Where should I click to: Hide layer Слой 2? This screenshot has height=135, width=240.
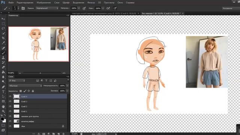click(10, 106)
